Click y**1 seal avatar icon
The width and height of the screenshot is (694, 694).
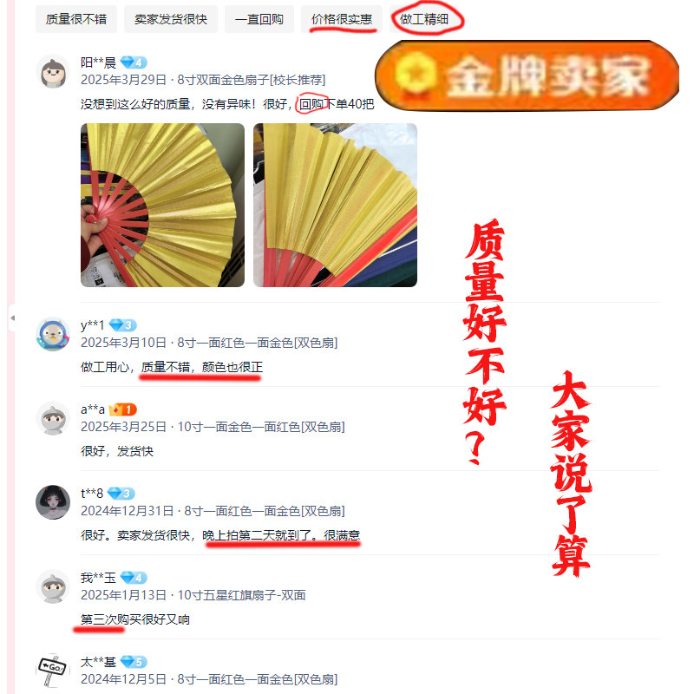click(53, 334)
